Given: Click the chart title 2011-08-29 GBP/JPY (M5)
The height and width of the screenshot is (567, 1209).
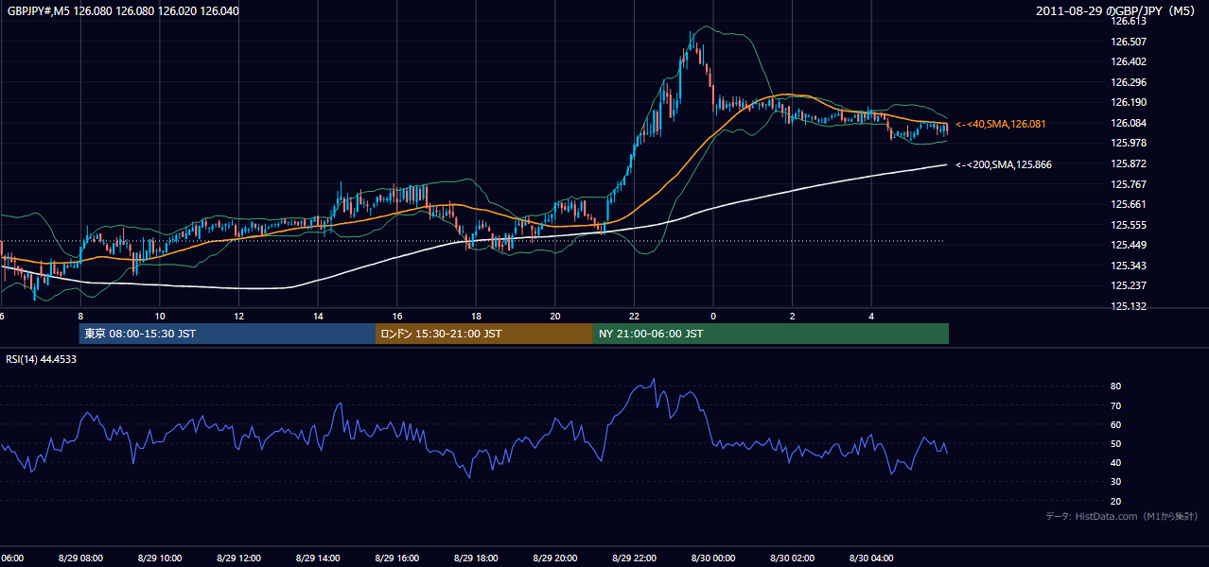Looking at the screenshot, I should point(1117,10).
